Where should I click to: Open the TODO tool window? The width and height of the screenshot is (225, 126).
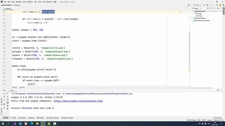click(x=13, y=118)
